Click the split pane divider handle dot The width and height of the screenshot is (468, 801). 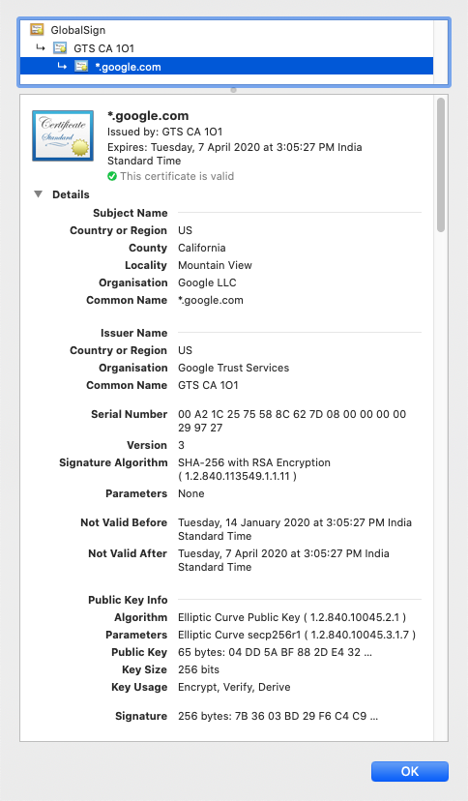(x=234, y=90)
